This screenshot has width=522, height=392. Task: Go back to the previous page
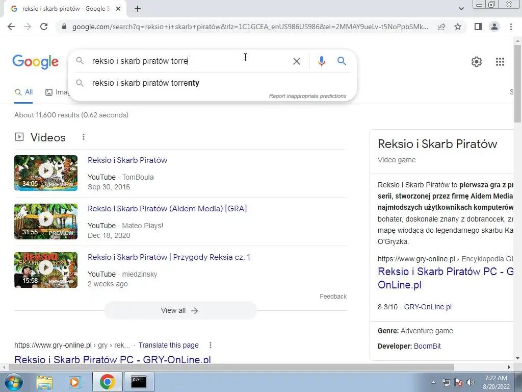(x=11, y=27)
